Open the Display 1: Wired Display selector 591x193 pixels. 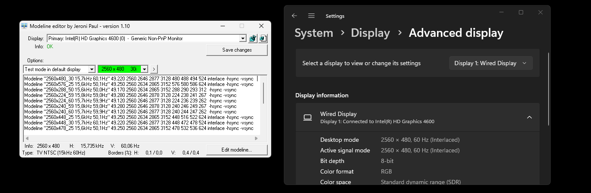491,63
